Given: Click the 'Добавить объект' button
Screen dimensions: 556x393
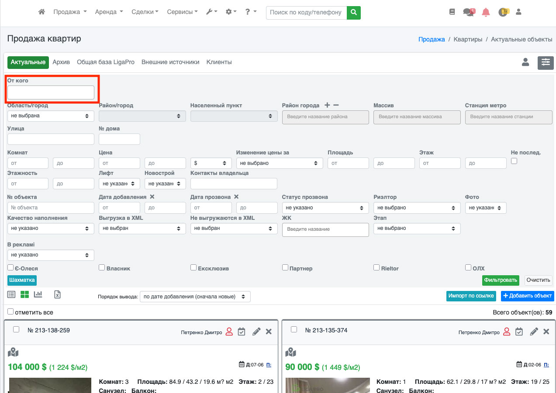Looking at the screenshot, I should tap(527, 296).
